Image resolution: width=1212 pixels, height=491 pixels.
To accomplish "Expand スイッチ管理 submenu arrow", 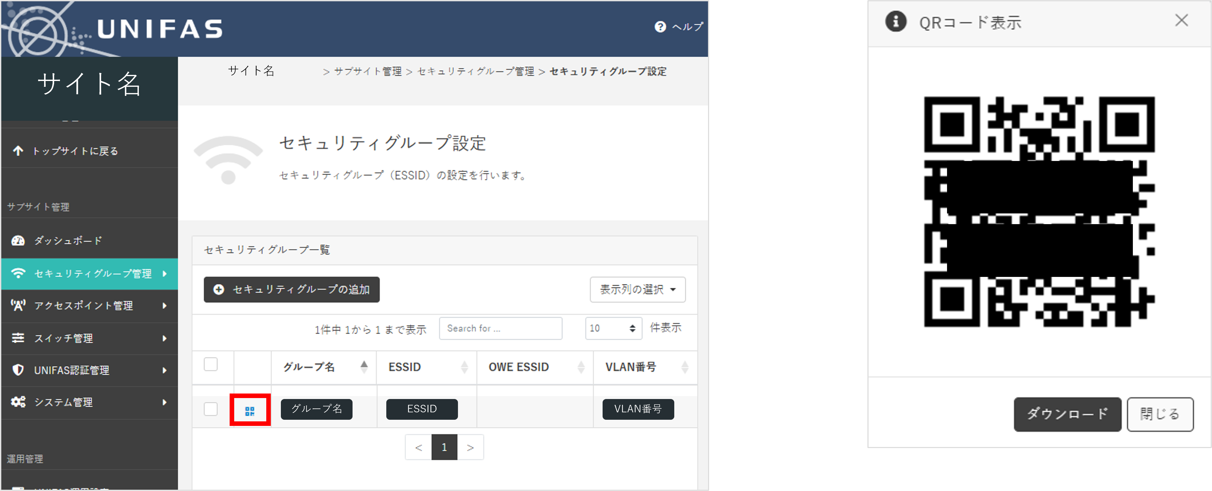I will [165, 338].
